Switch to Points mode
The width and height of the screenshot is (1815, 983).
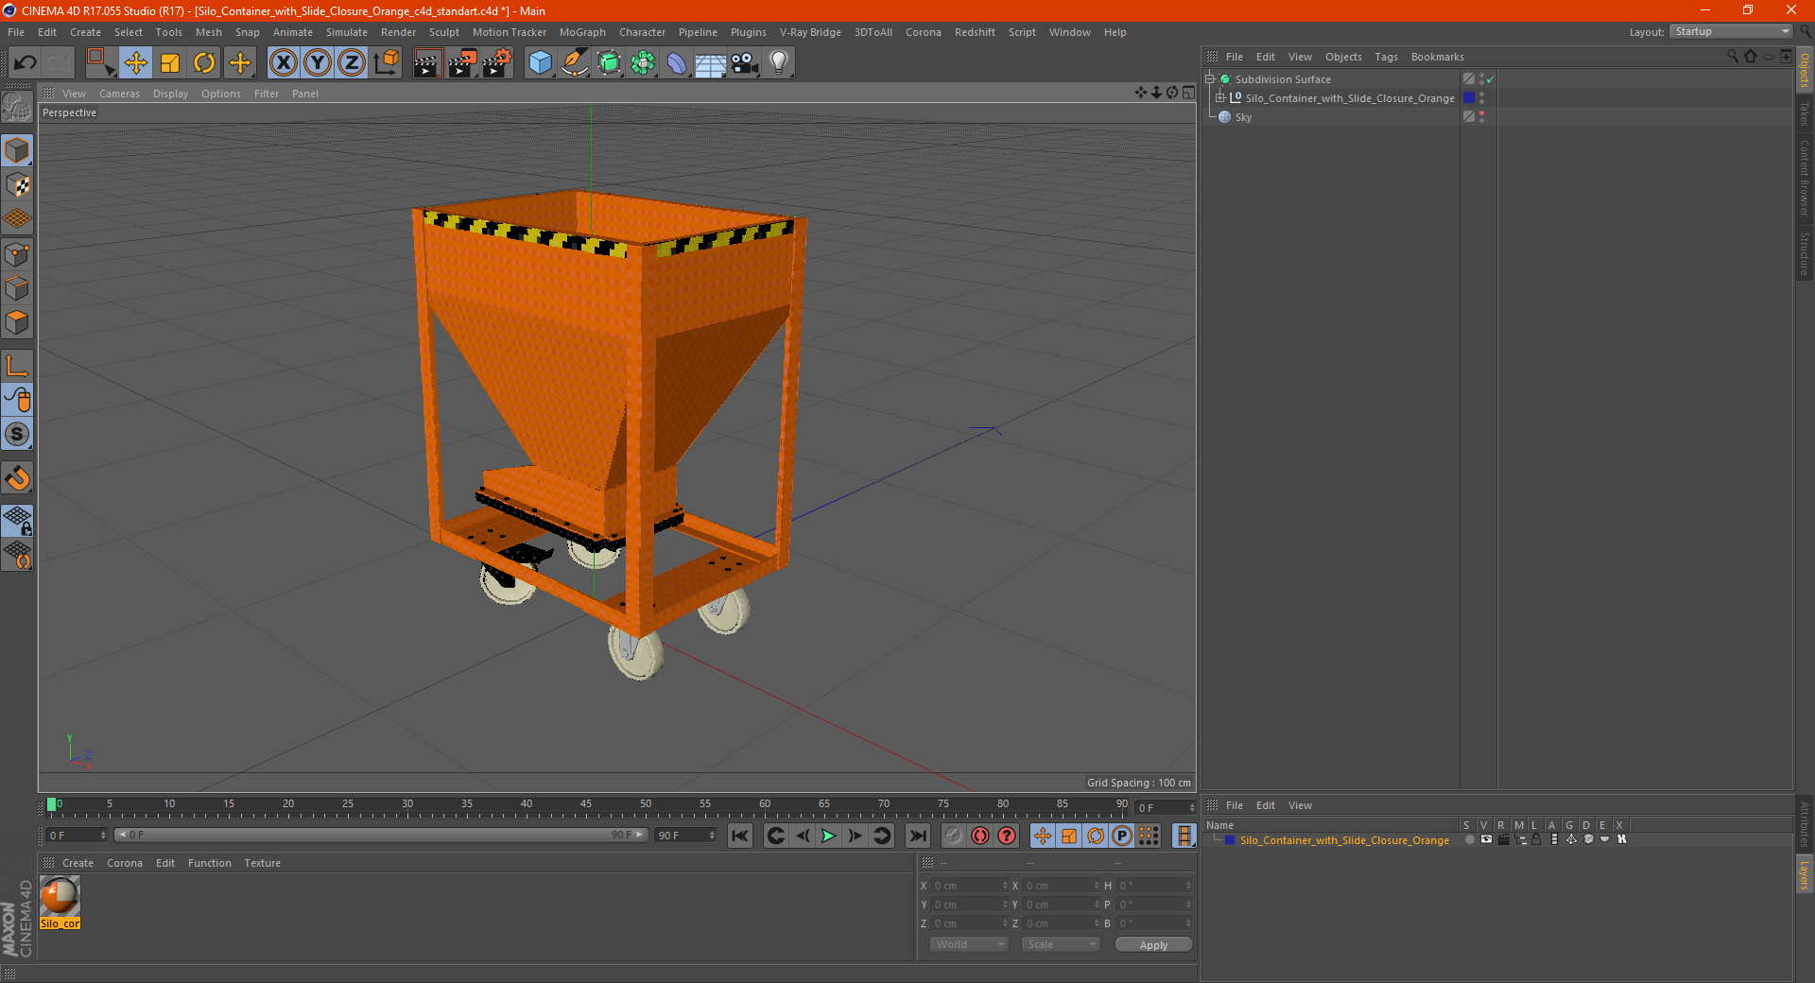17,254
